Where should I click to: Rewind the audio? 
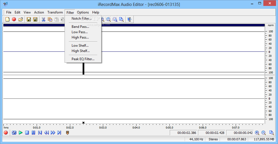(x=47, y=132)
